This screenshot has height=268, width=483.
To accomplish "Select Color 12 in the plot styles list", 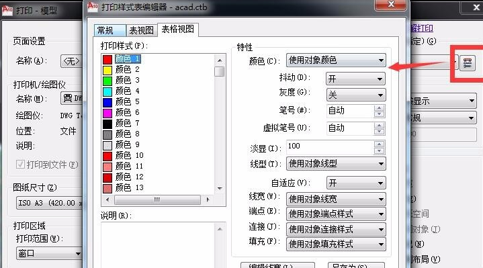I will click(x=130, y=177).
